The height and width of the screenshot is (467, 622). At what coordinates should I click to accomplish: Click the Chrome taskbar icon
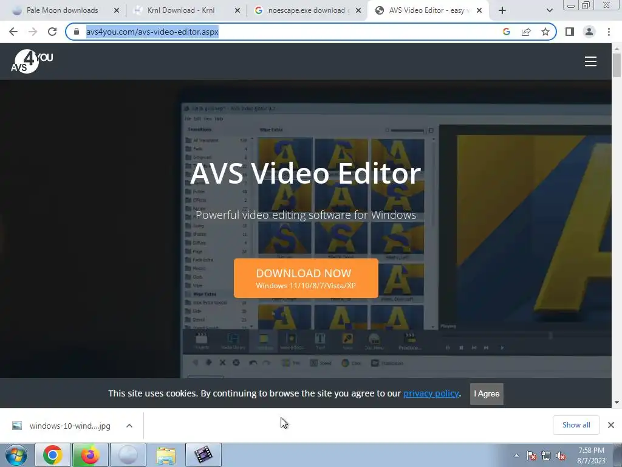(x=53, y=455)
